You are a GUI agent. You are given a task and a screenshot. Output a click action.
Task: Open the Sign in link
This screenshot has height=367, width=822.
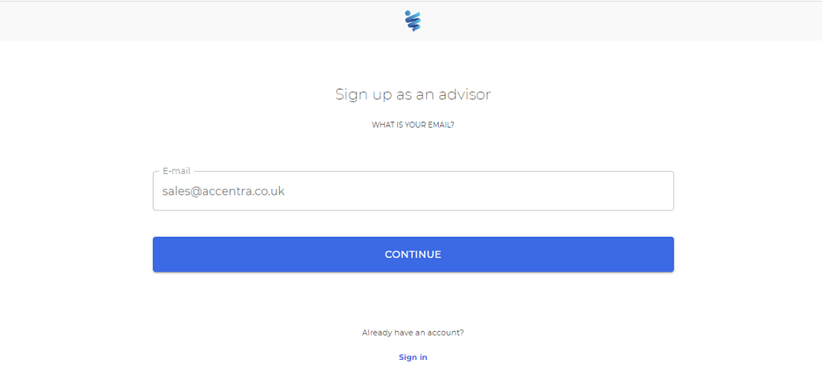(413, 357)
